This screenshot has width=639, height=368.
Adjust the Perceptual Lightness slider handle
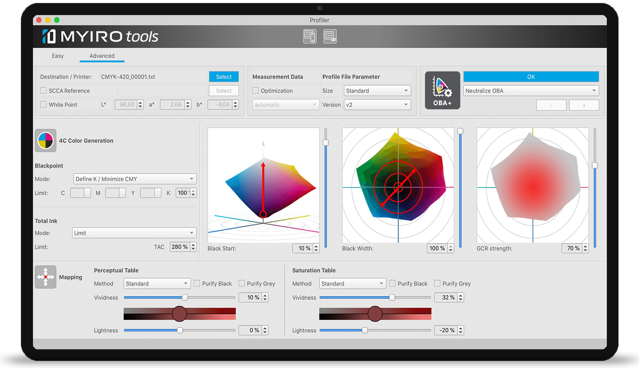pyautogui.click(x=180, y=330)
